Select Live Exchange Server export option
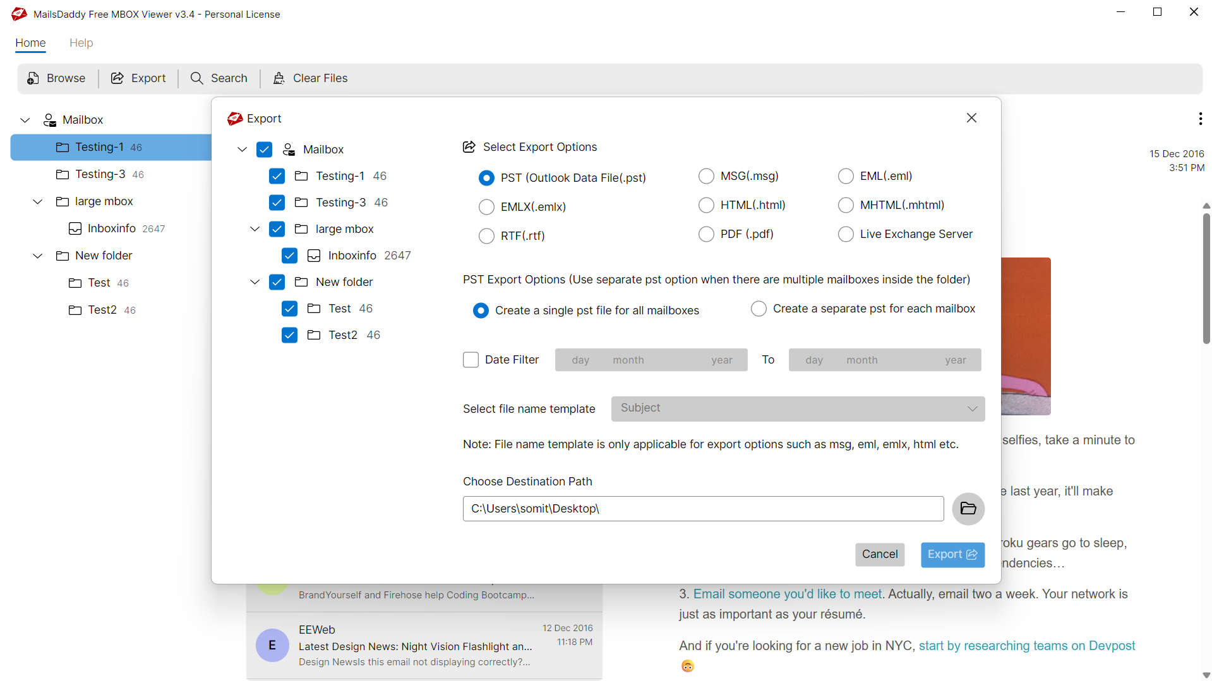Image resolution: width=1212 pixels, height=681 pixels. 846,234
